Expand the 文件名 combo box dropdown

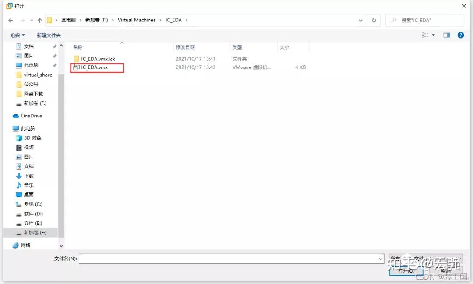coord(381,259)
